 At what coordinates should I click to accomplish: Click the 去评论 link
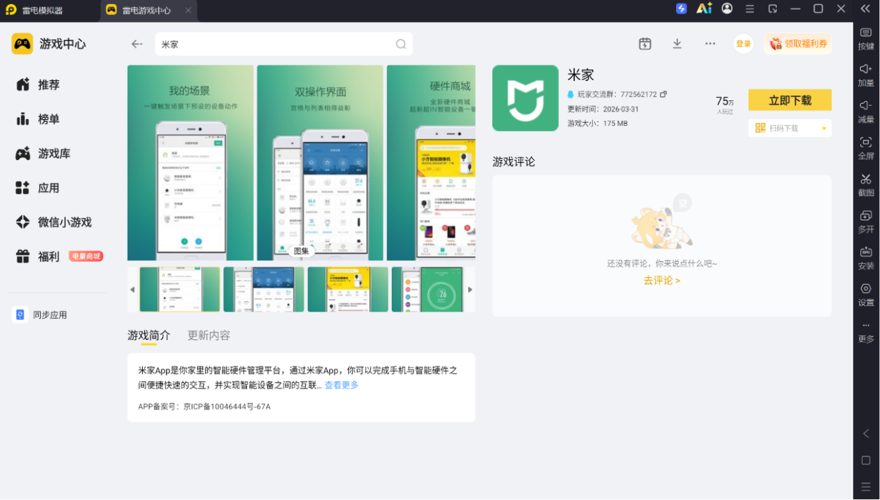tap(662, 280)
